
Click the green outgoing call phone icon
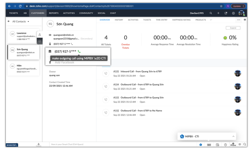[x=79, y=52]
